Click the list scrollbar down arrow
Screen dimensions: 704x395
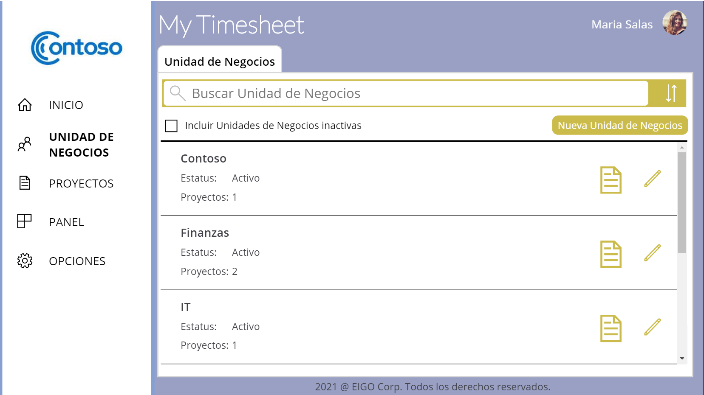[x=682, y=359]
